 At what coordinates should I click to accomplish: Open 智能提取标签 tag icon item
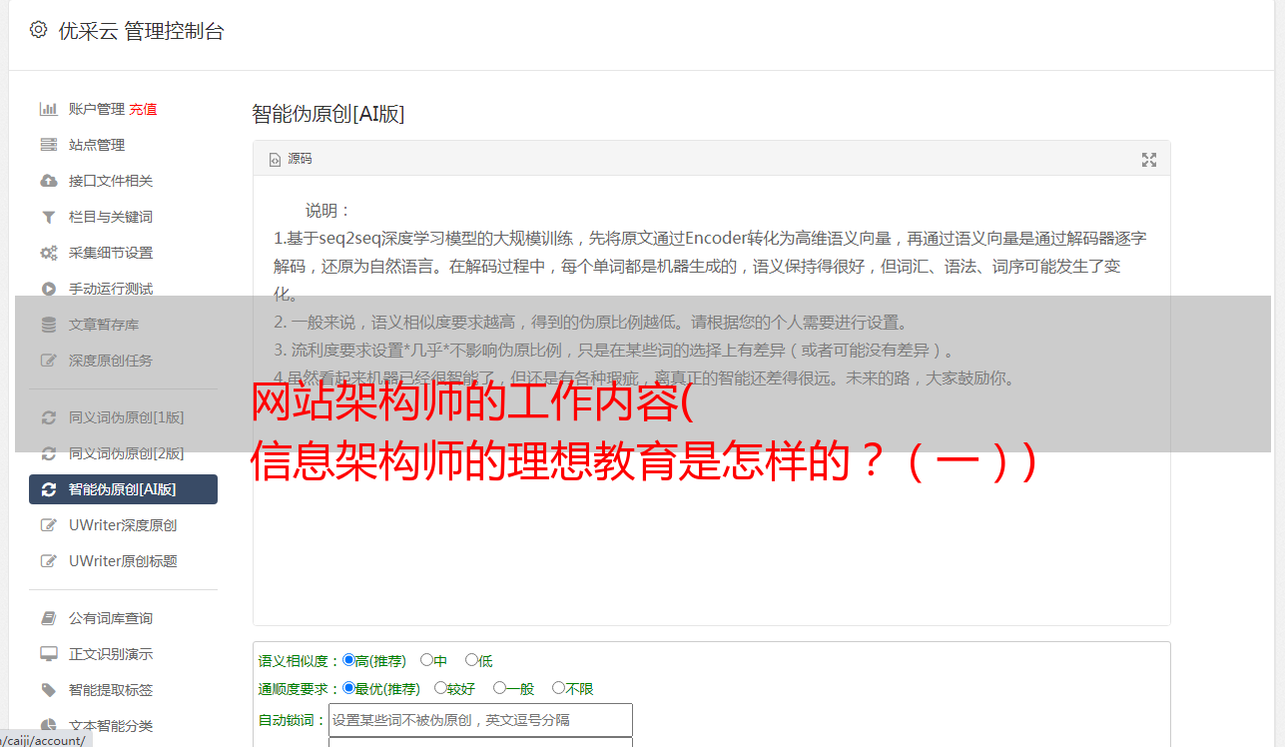48,690
